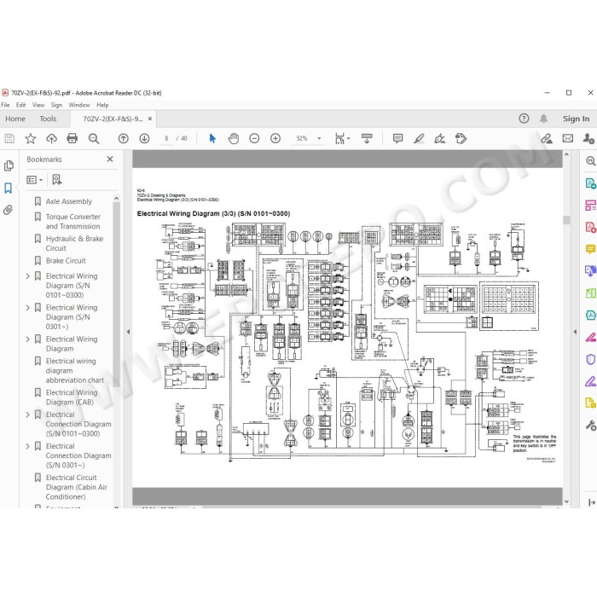
Task: Click the page number input field
Action: click(x=166, y=138)
